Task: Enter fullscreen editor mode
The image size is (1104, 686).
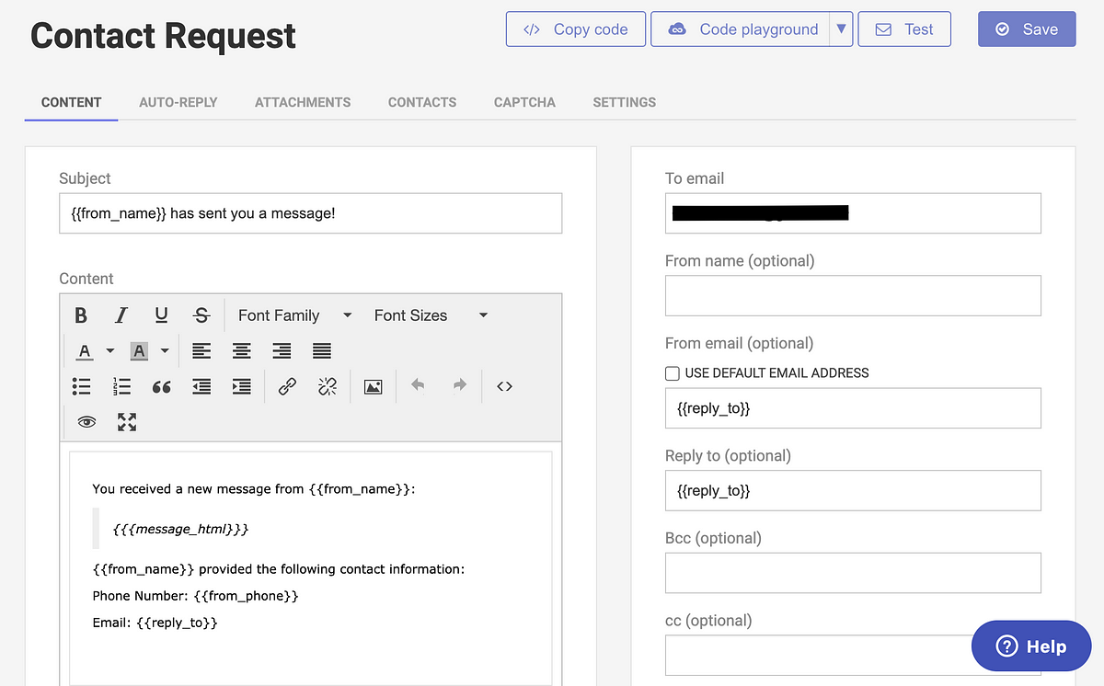Action: 127,422
